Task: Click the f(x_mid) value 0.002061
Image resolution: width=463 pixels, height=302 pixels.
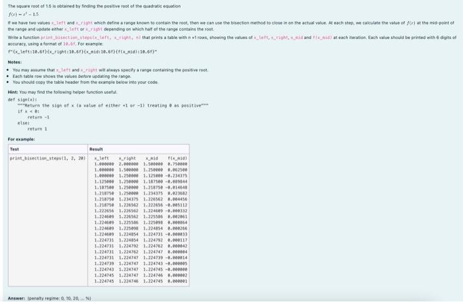Action: [x=177, y=217]
